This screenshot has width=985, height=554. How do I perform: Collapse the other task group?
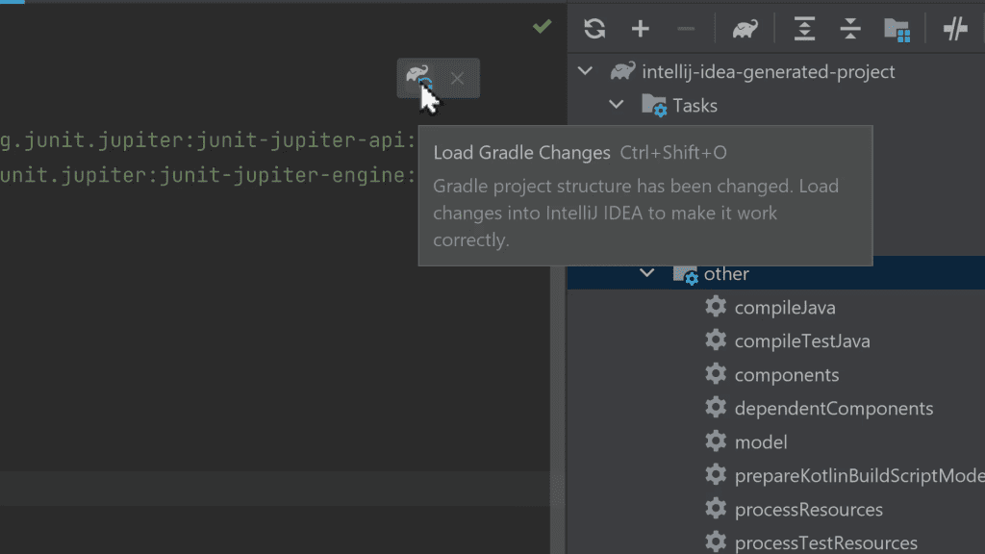[x=647, y=273]
